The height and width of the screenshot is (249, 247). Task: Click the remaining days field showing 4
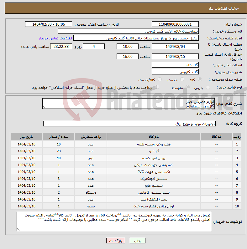[x=94, y=47]
